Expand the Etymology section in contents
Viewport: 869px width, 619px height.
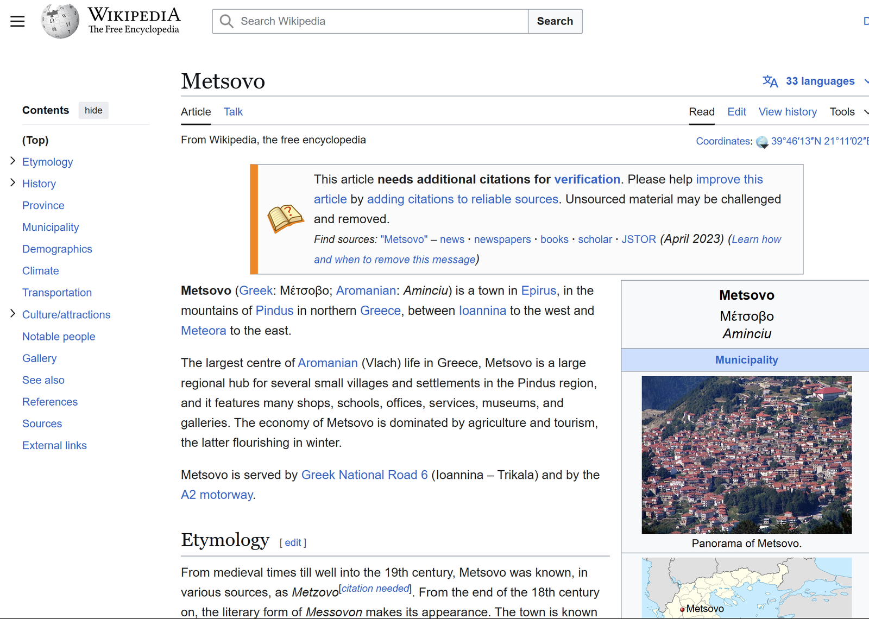12,161
